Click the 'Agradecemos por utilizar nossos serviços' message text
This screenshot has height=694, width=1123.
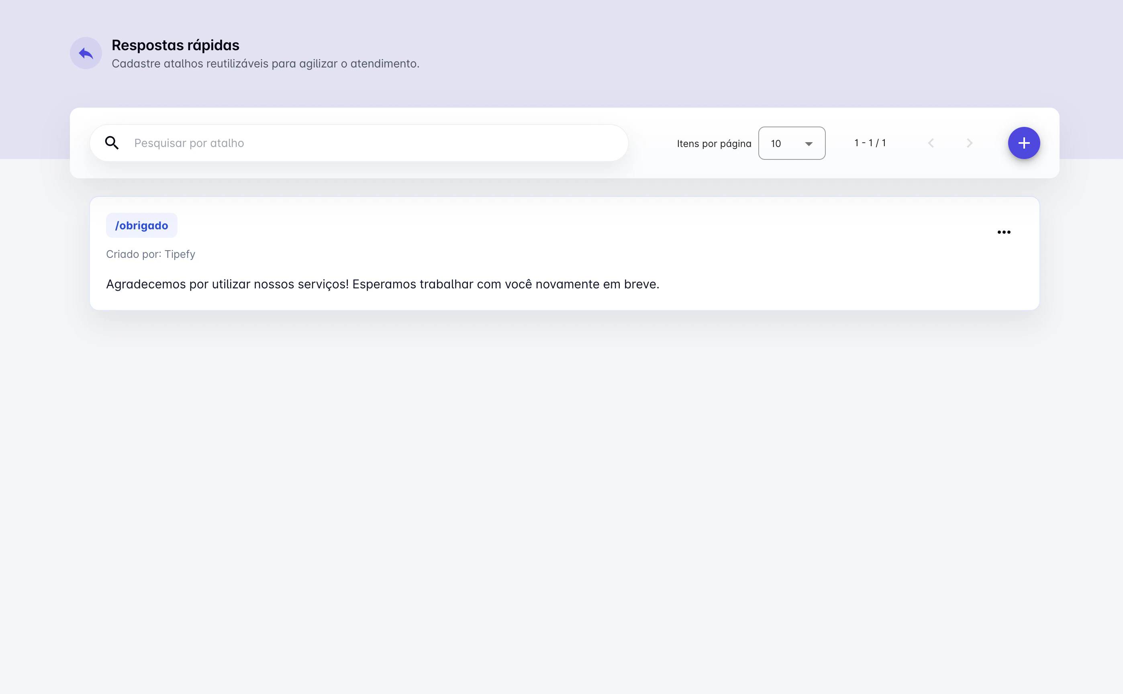[383, 285]
